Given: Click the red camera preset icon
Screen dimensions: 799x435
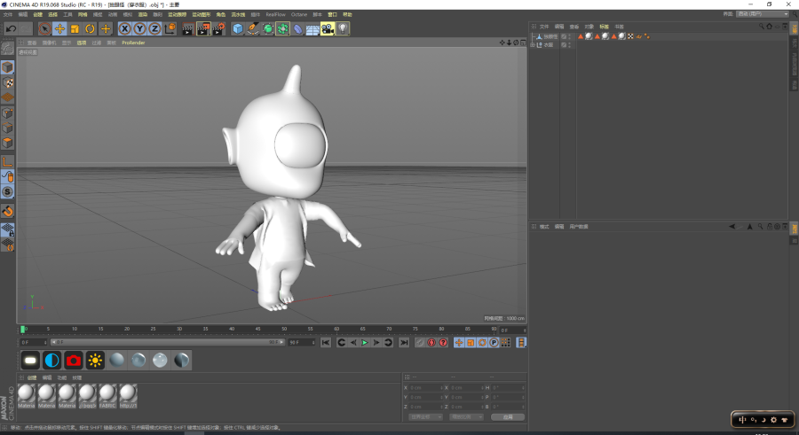Looking at the screenshot, I should click(74, 361).
